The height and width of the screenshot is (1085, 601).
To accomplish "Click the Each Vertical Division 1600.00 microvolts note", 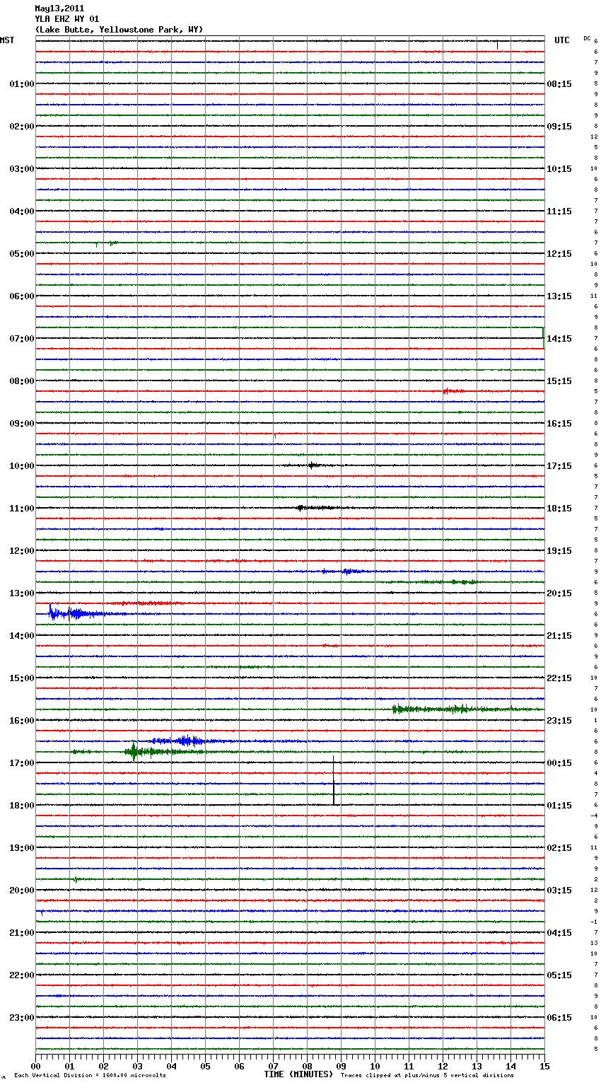I will tap(90, 1076).
